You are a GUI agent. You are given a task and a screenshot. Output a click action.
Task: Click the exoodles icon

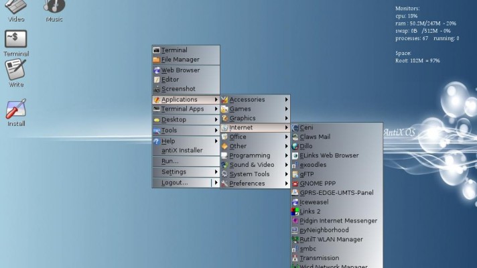(x=295, y=165)
